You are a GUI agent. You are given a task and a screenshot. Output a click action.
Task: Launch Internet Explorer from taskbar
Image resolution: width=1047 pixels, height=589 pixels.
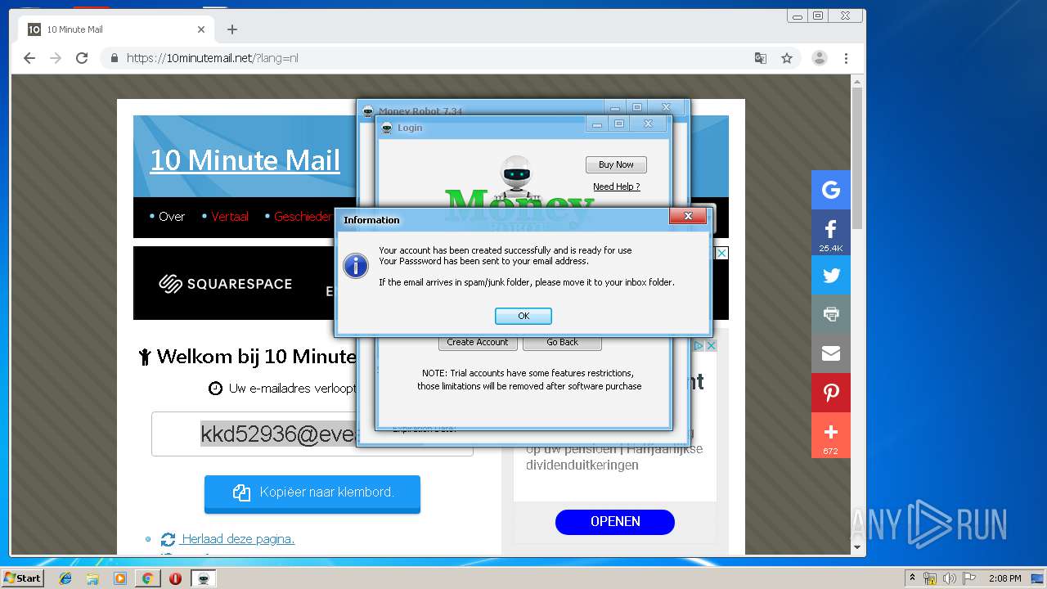click(65, 578)
